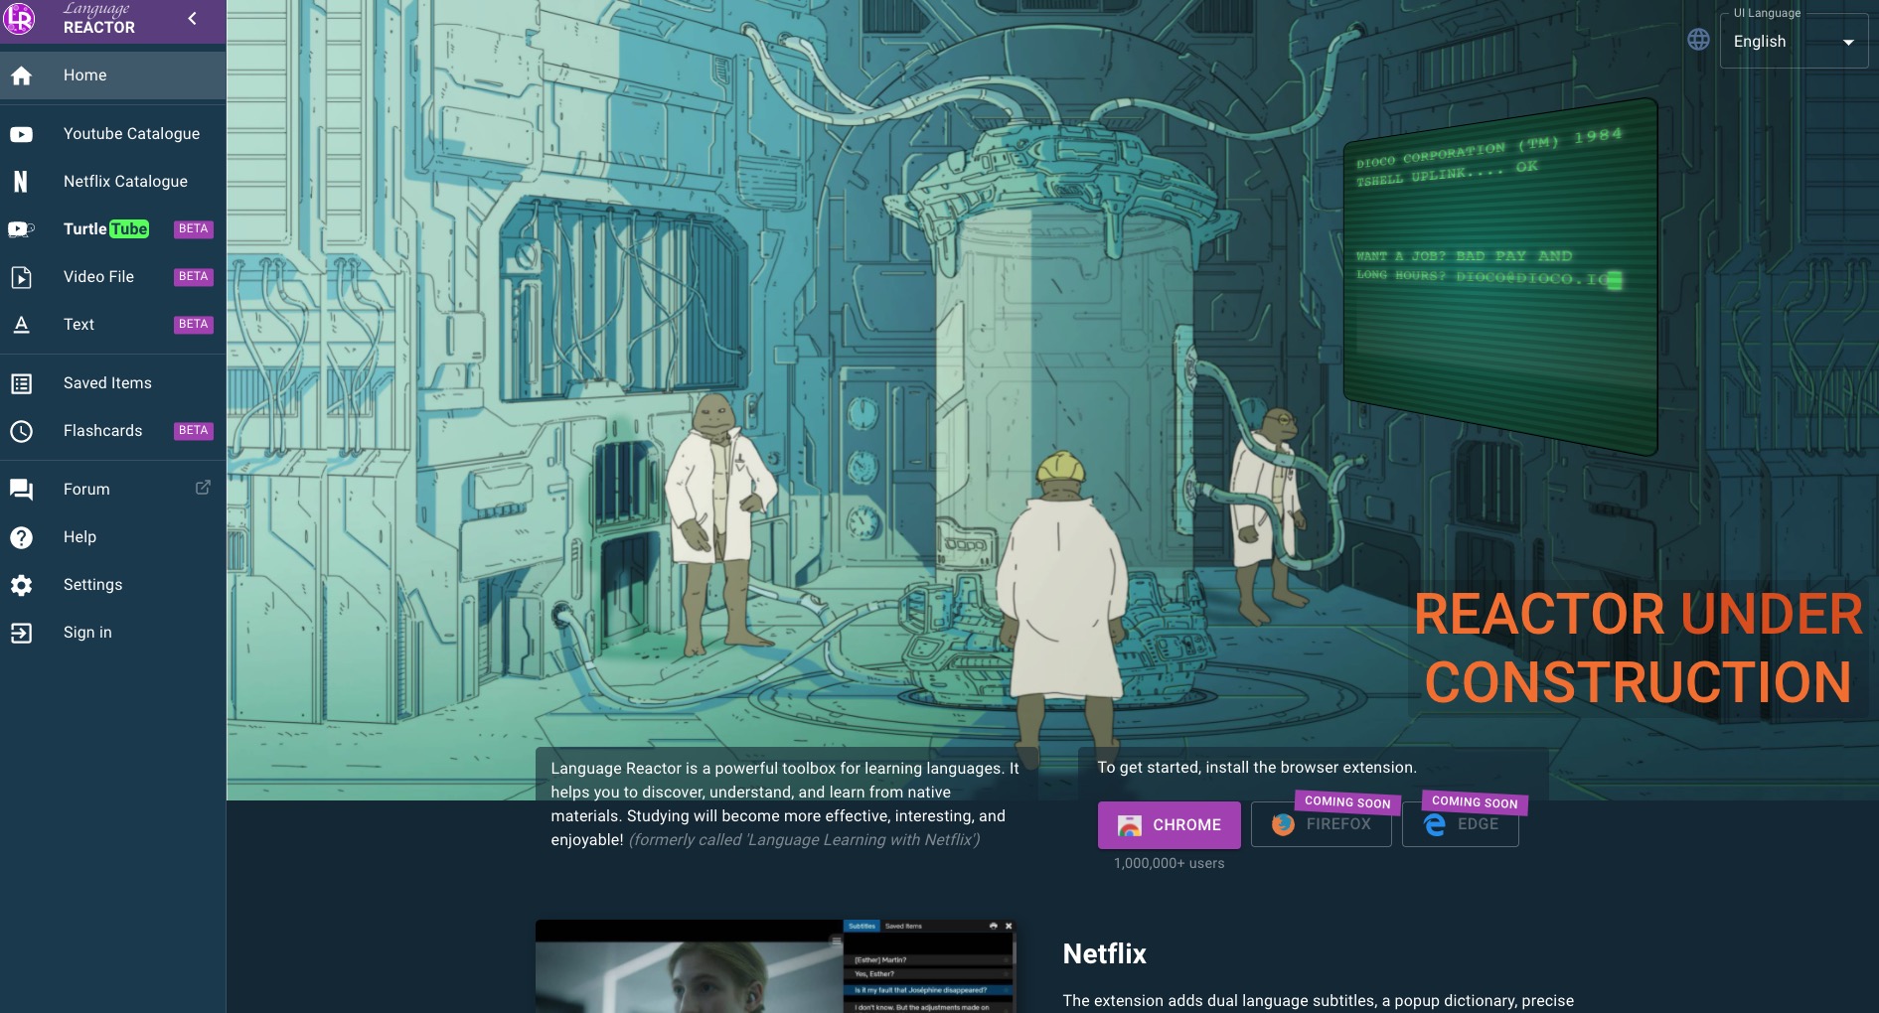
Task: Click the COMING SOON badge above Firefox
Action: tap(1347, 802)
